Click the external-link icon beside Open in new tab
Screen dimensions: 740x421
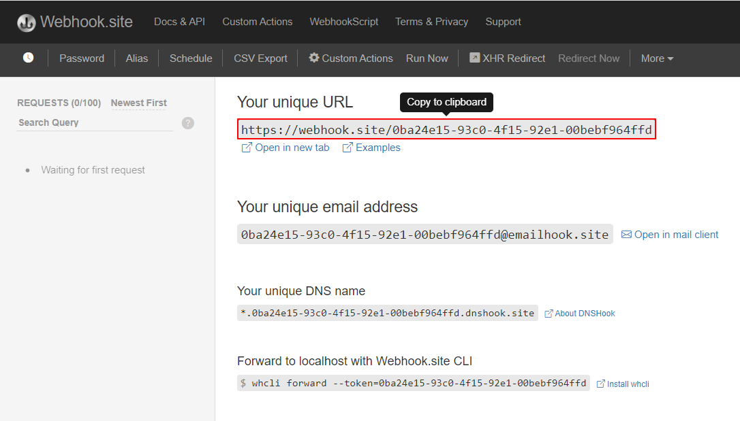(x=247, y=148)
